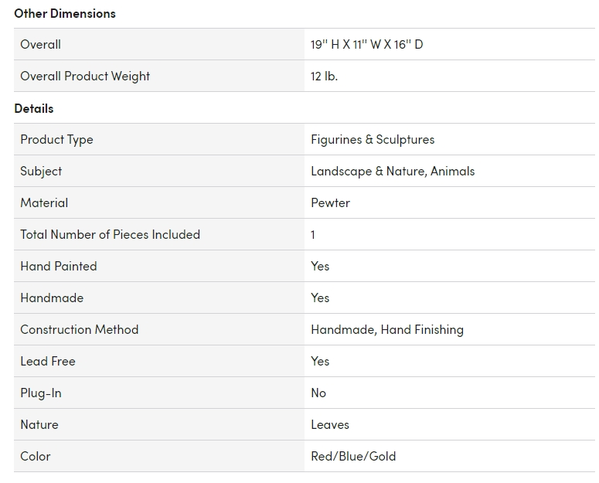Click the Subject row label
The width and height of the screenshot is (599, 483).
41,171
